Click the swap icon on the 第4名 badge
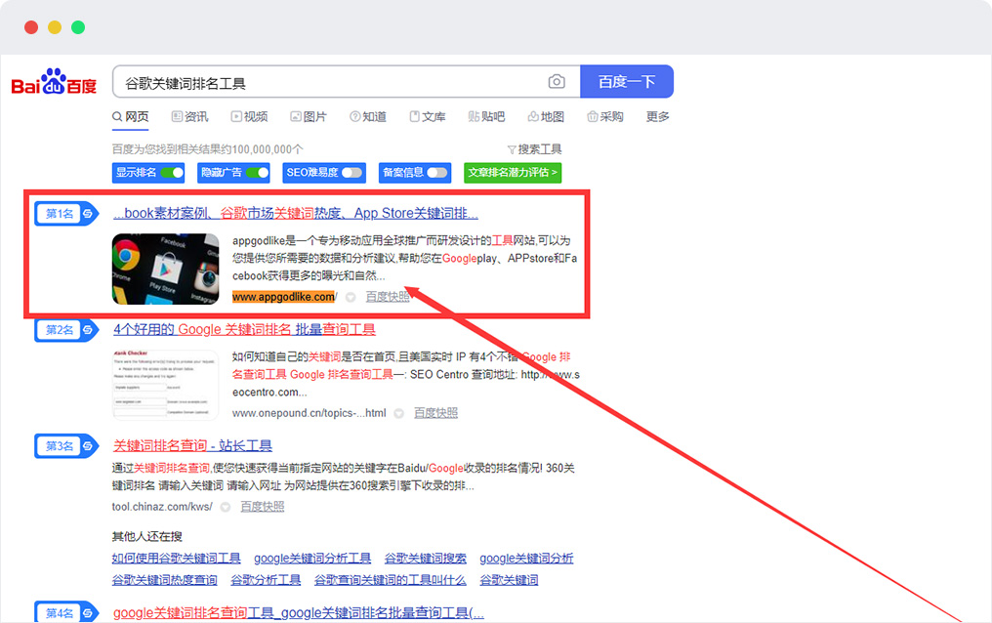The image size is (992, 623). pos(88,612)
